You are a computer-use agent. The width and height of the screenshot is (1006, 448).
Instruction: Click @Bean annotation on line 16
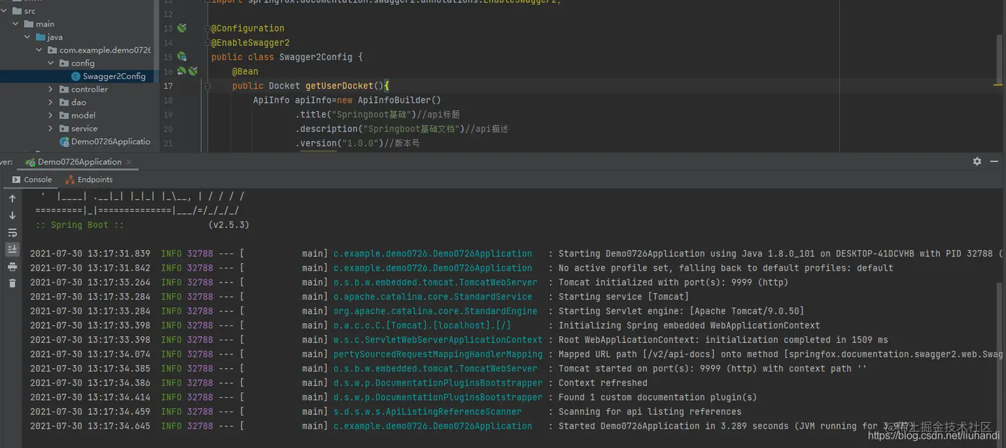pyautogui.click(x=245, y=71)
